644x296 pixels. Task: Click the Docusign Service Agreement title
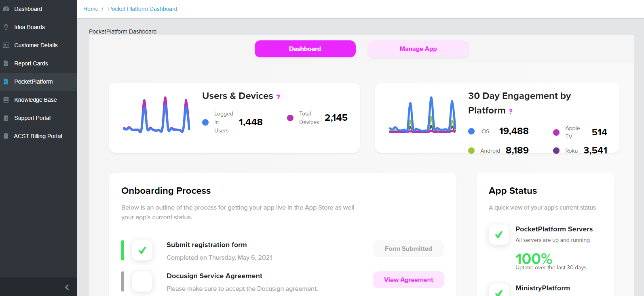pyautogui.click(x=214, y=276)
